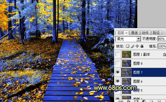
Task: Show 图层 8 layer visibility
Action: [118, 63]
